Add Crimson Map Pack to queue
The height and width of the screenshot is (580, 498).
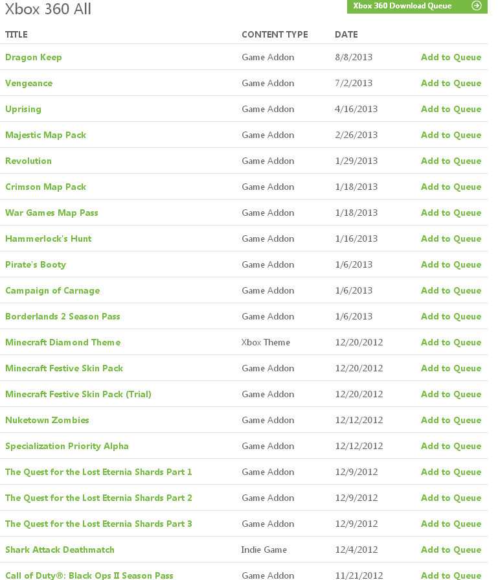[x=451, y=187]
